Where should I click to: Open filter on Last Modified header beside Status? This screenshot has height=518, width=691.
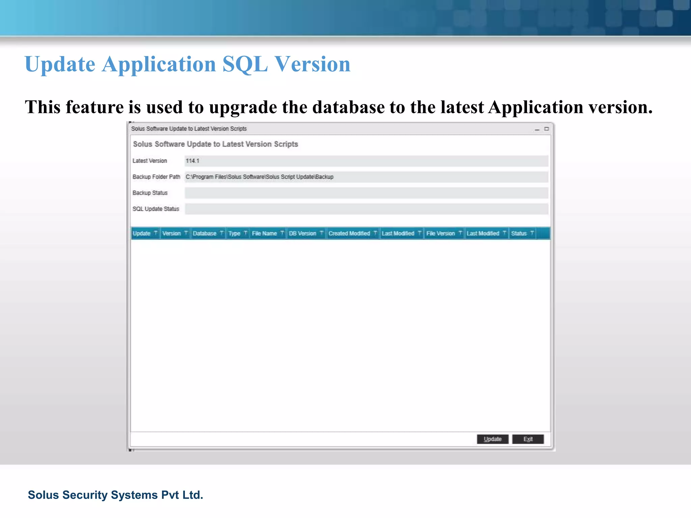[504, 233]
